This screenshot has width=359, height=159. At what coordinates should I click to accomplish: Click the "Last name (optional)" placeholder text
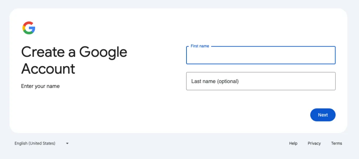[215, 81]
